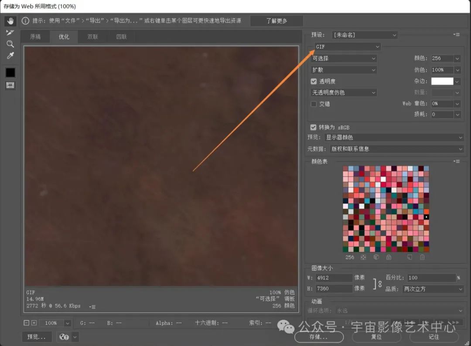Click the zoom in plus icon
Screen dimensions: 471x346
tap(34, 323)
